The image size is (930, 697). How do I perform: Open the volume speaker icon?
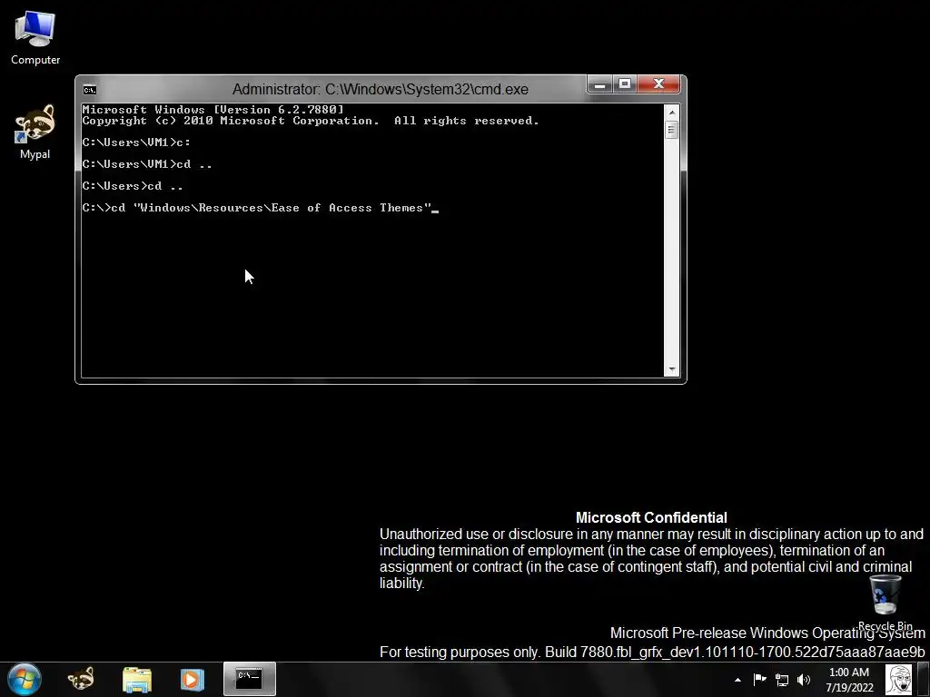(x=804, y=680)
